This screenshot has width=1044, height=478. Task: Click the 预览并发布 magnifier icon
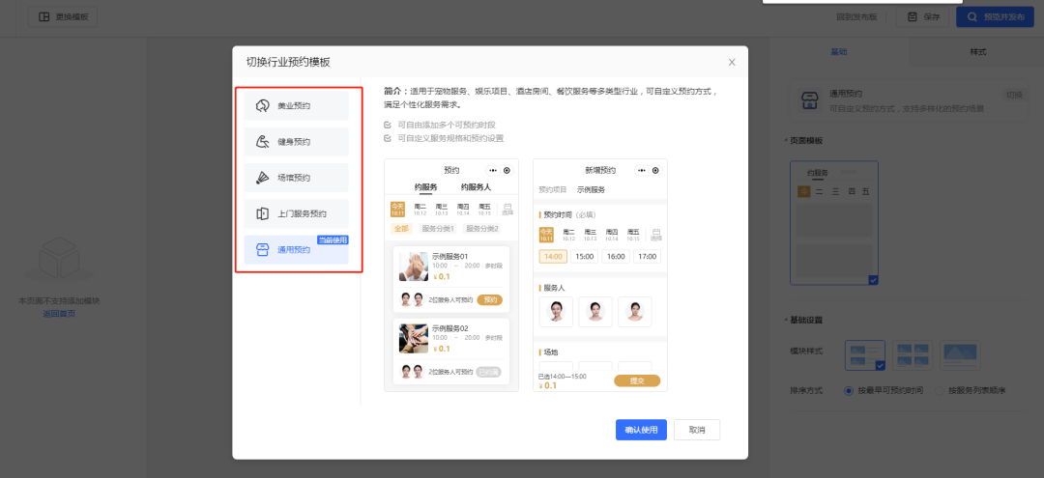click(x=972, y=17)
